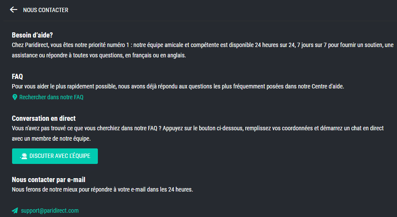Select the FAQ section heading
397x217 pixels.
(17, 76)
